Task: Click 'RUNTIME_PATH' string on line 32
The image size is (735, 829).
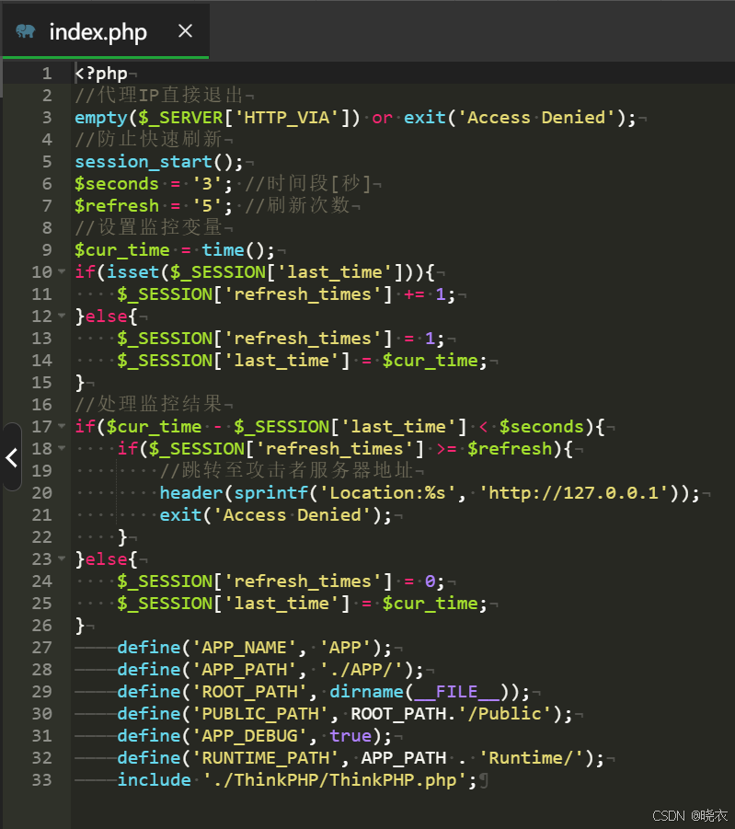Action: point(266,758)
